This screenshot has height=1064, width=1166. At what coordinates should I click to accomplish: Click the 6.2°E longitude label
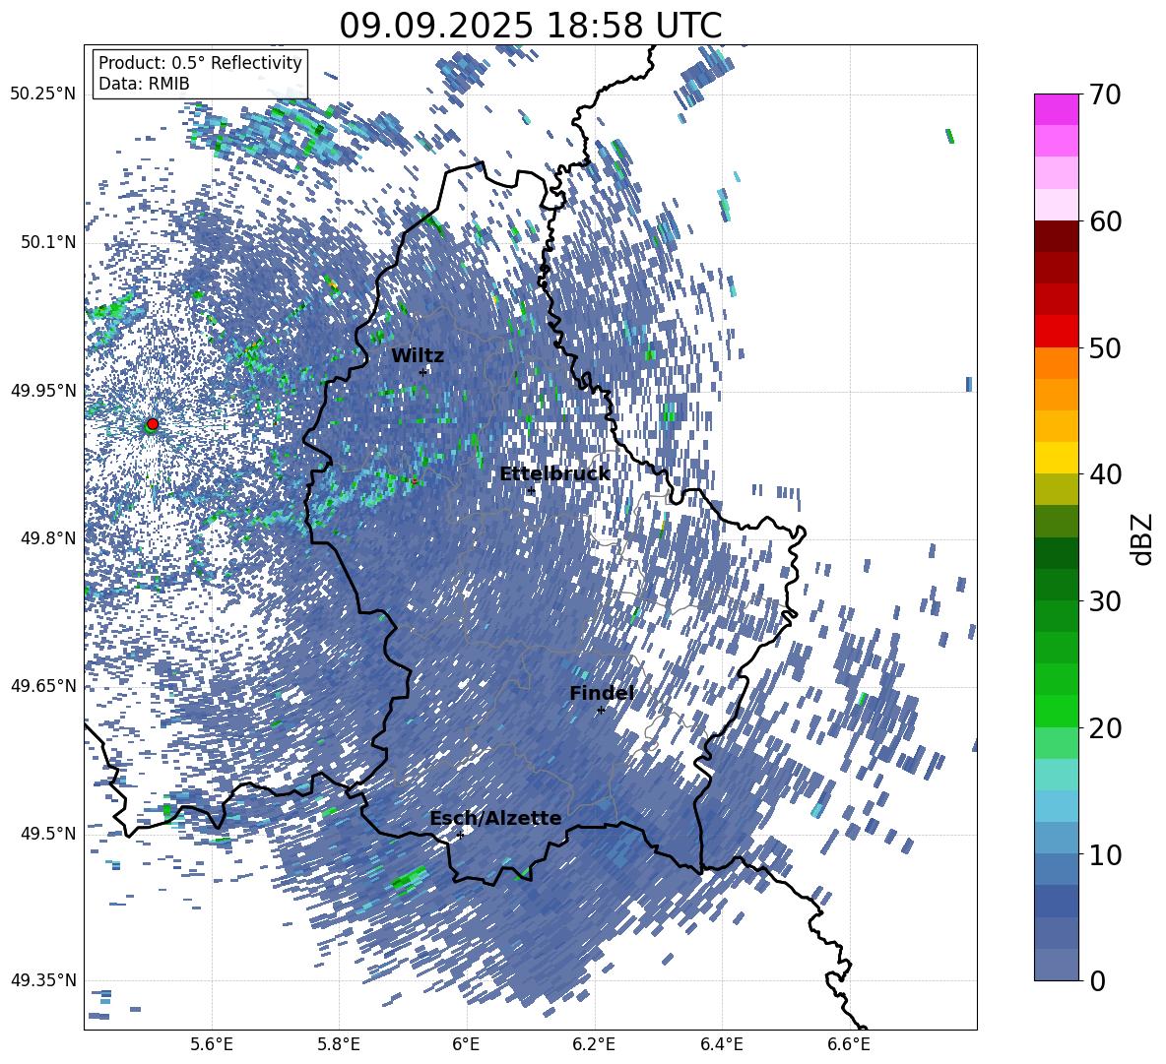(594, 1044)
